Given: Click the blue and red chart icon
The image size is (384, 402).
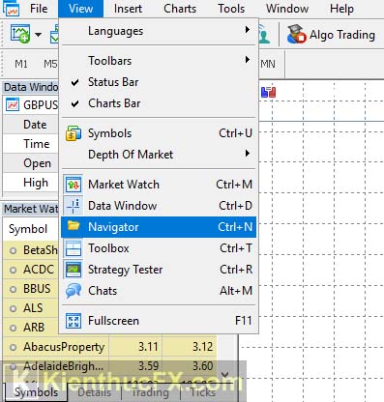Looking at the screenshot, I should click(x=269, y=92).
